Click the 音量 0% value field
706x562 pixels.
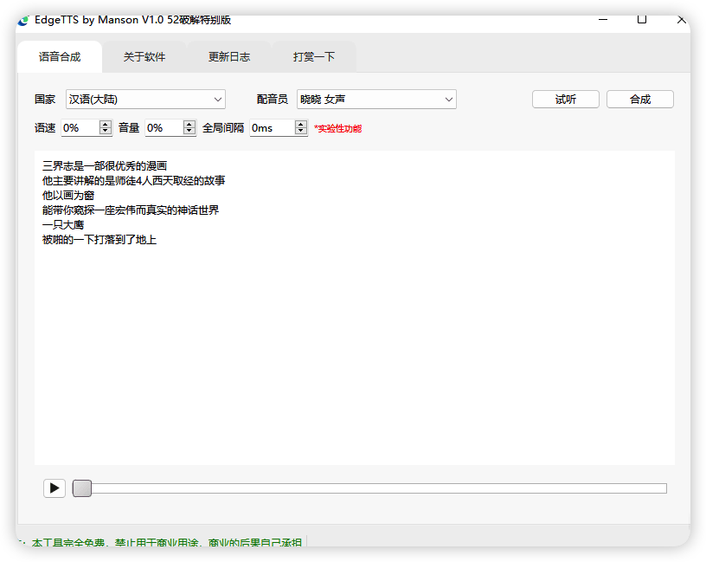(x=164, y=128)
